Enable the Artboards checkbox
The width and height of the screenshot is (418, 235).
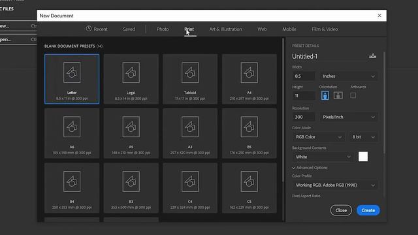click(x=353, y=95)
